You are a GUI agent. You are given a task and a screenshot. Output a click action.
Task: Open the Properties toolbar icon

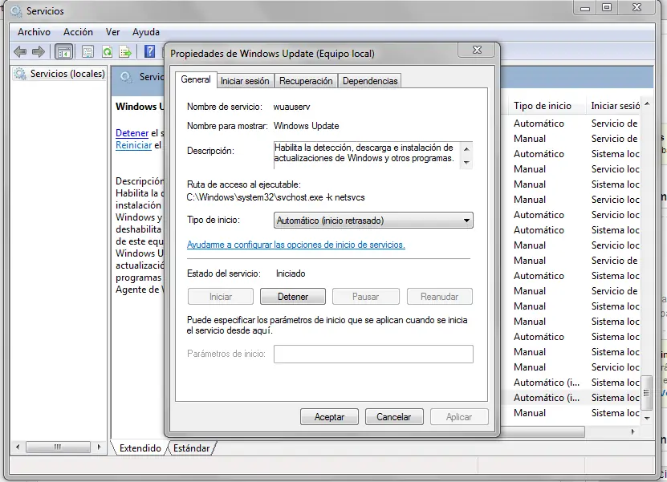(x=87, y=52)
